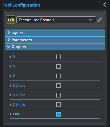This screenshot has height=127, width=110.
Task: Expand the X output triangle
Action: click(11, 57)
